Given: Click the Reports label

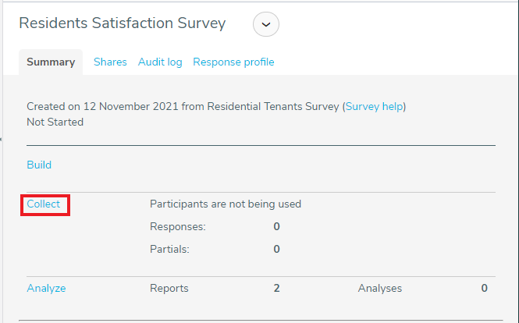Looking at the screenshot, I should point(169,288).
